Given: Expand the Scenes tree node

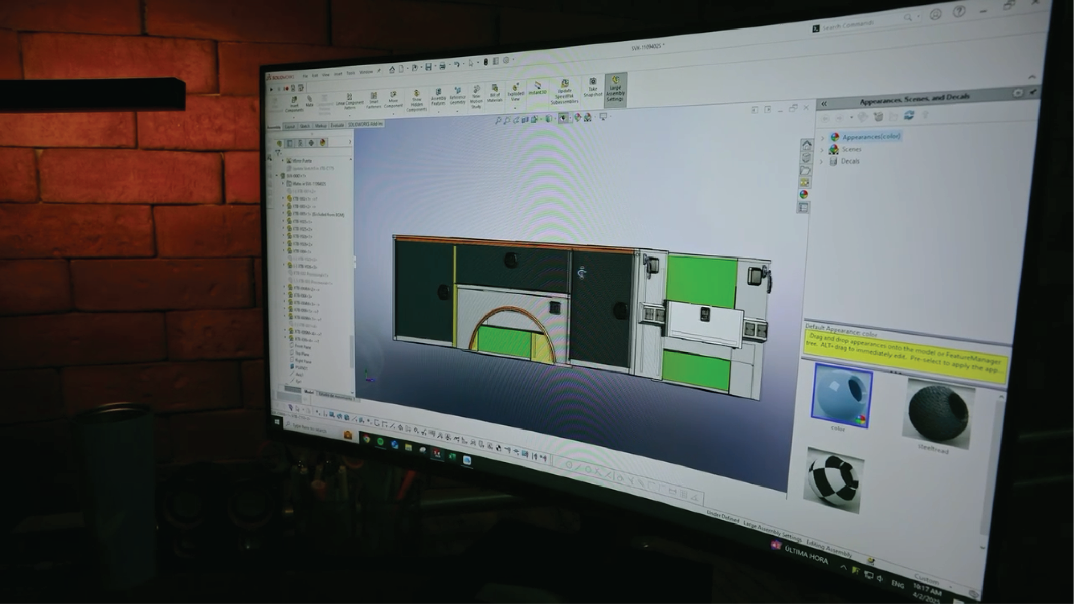Looking at the screenshot, I should [822, 150].
